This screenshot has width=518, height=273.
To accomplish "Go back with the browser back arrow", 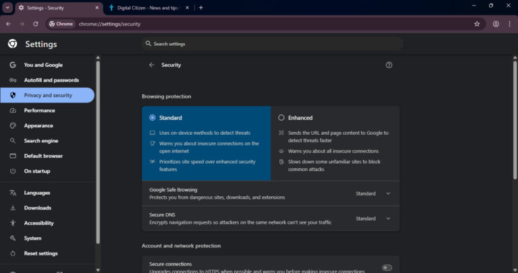I will pos(8,24).
